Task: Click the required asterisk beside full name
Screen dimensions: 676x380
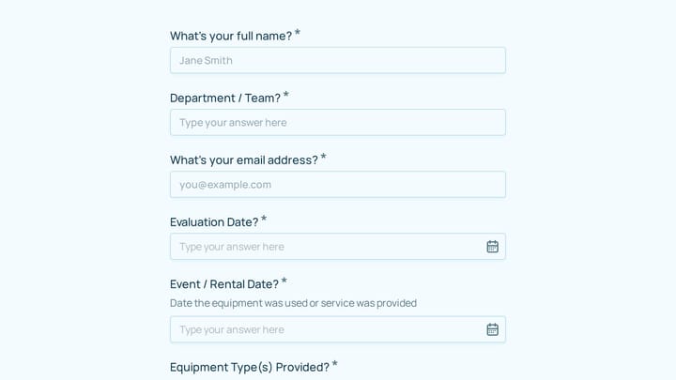Action: coord(298,33)
